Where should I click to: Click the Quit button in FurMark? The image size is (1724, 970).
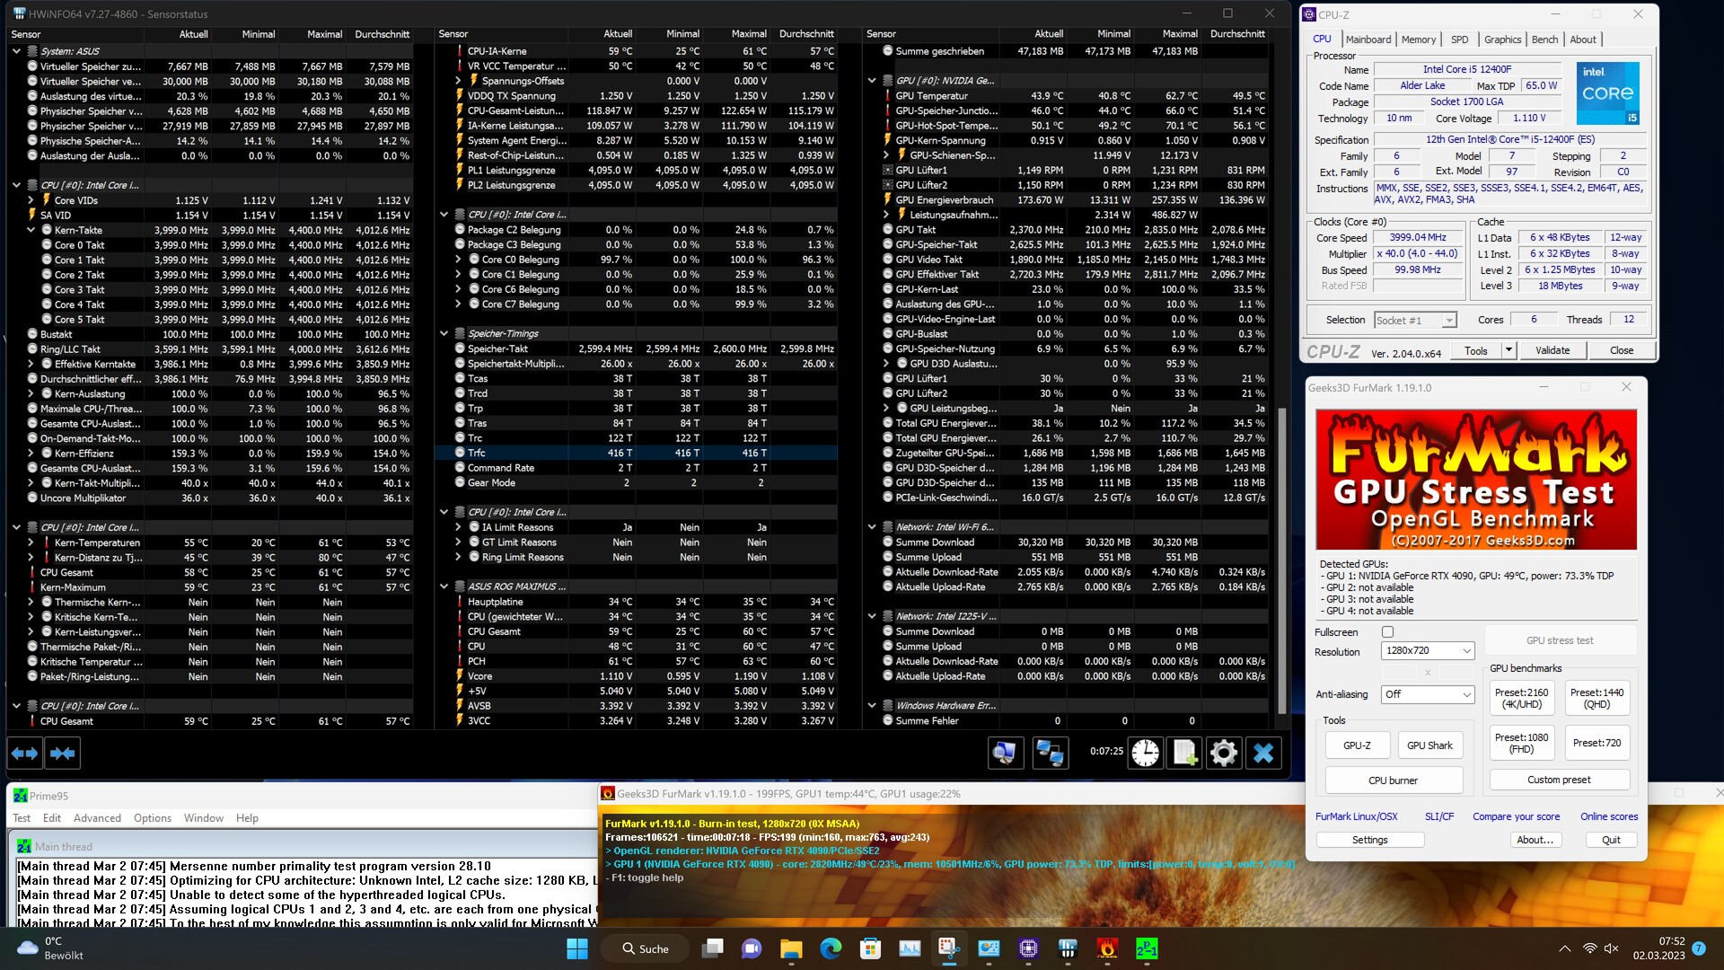(1611, 840)
